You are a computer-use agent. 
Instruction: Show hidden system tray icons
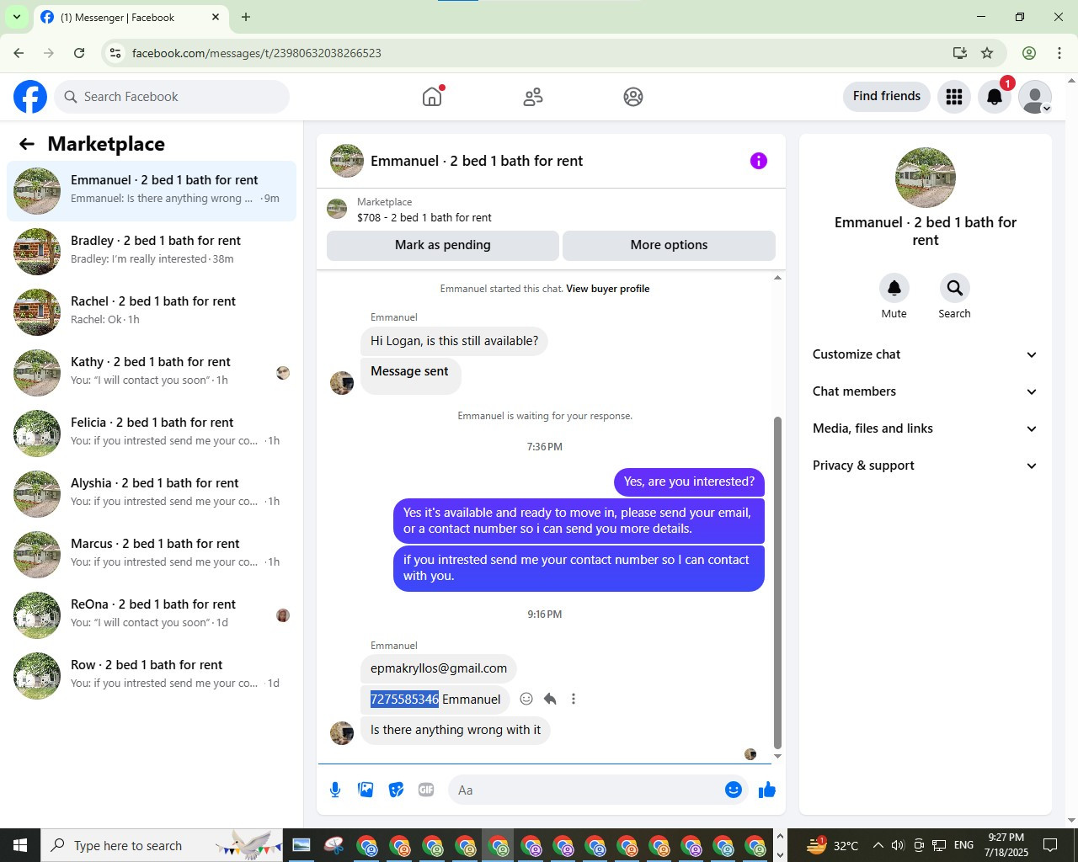(x=878, y=845)
